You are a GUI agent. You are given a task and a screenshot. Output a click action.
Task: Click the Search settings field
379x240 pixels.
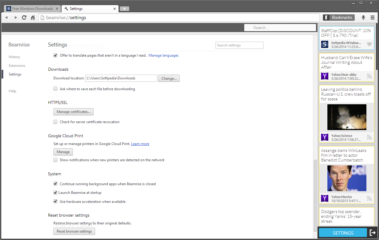239,45
